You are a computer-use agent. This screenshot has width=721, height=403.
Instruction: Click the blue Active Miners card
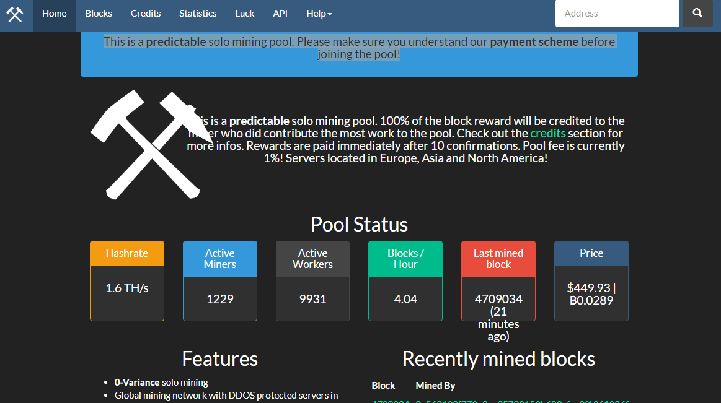click(x=220, y=281)
